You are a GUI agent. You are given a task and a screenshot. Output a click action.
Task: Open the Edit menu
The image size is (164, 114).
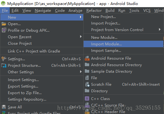(15, 11)
